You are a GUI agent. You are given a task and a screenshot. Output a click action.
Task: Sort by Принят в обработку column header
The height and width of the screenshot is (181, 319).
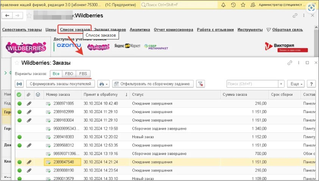(102, 94)
